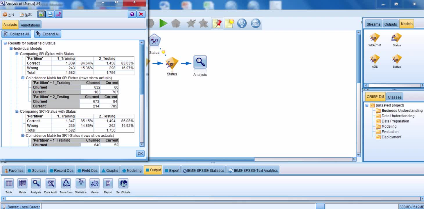
Task: Collapse the unsaved project folder tree
Action: (x=367, y=105)
